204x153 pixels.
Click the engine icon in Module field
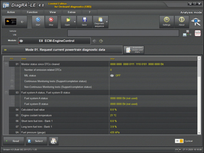21,41
